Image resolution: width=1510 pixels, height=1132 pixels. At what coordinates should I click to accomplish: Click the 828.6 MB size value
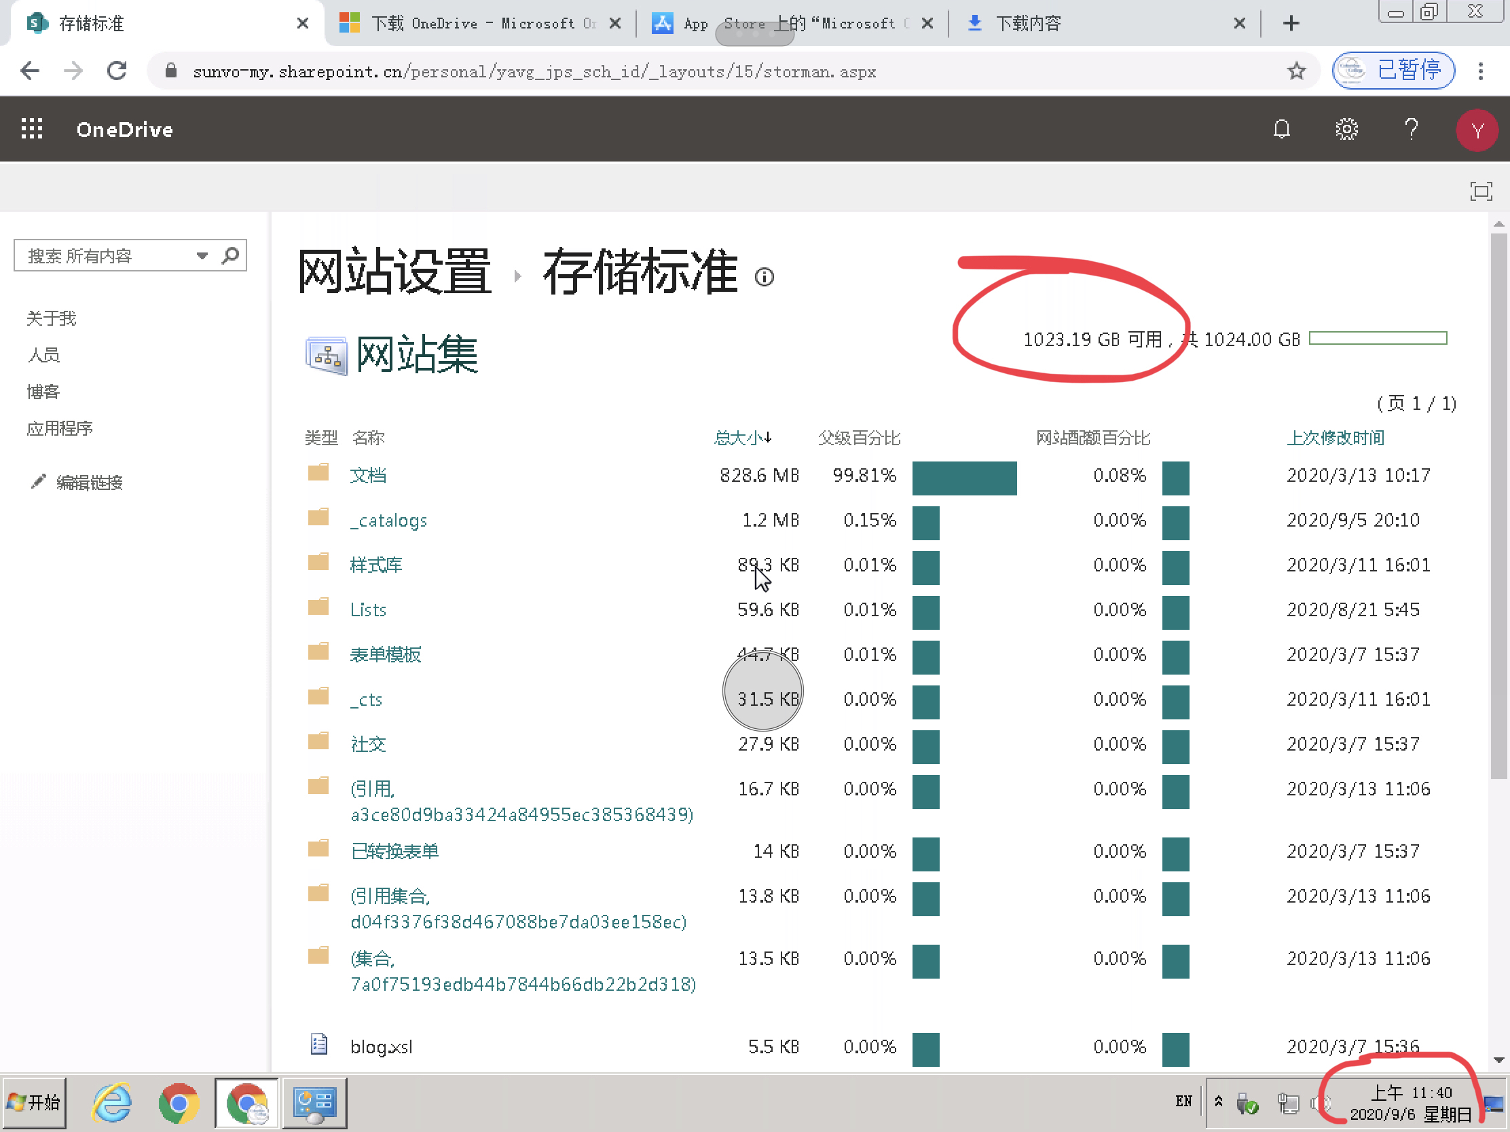point(758,475)
